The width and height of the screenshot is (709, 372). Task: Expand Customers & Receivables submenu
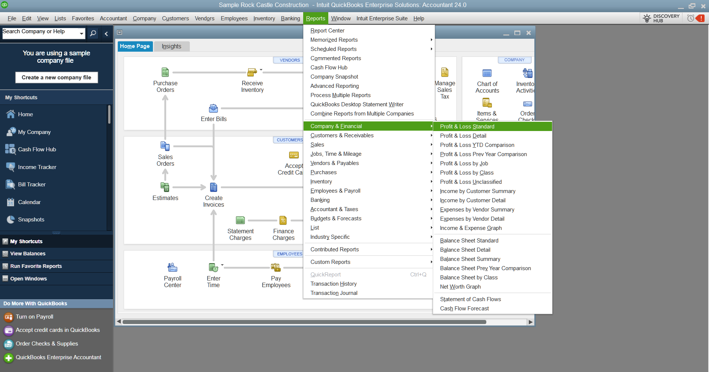coord(368,135)
